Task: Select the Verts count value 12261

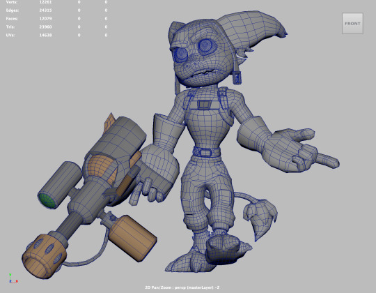Action: coord(45,2)
